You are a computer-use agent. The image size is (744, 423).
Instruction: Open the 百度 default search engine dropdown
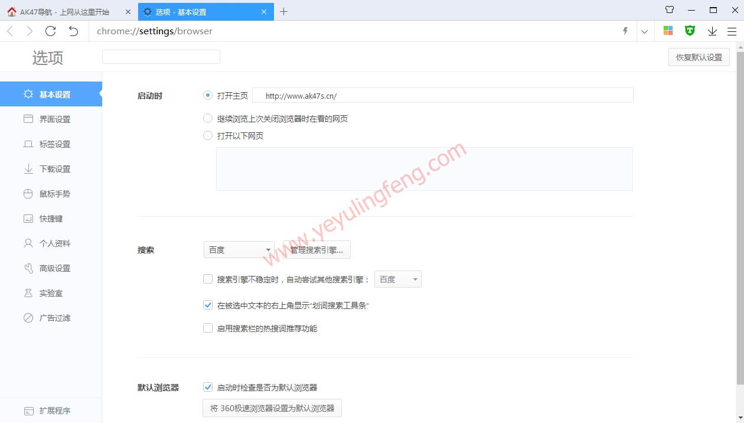239,250
